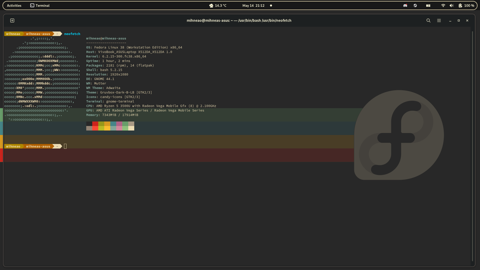The image size is (480, 270).
Task: Click the 'mihneao' segment of the top prompt
Action: [13, 34]
